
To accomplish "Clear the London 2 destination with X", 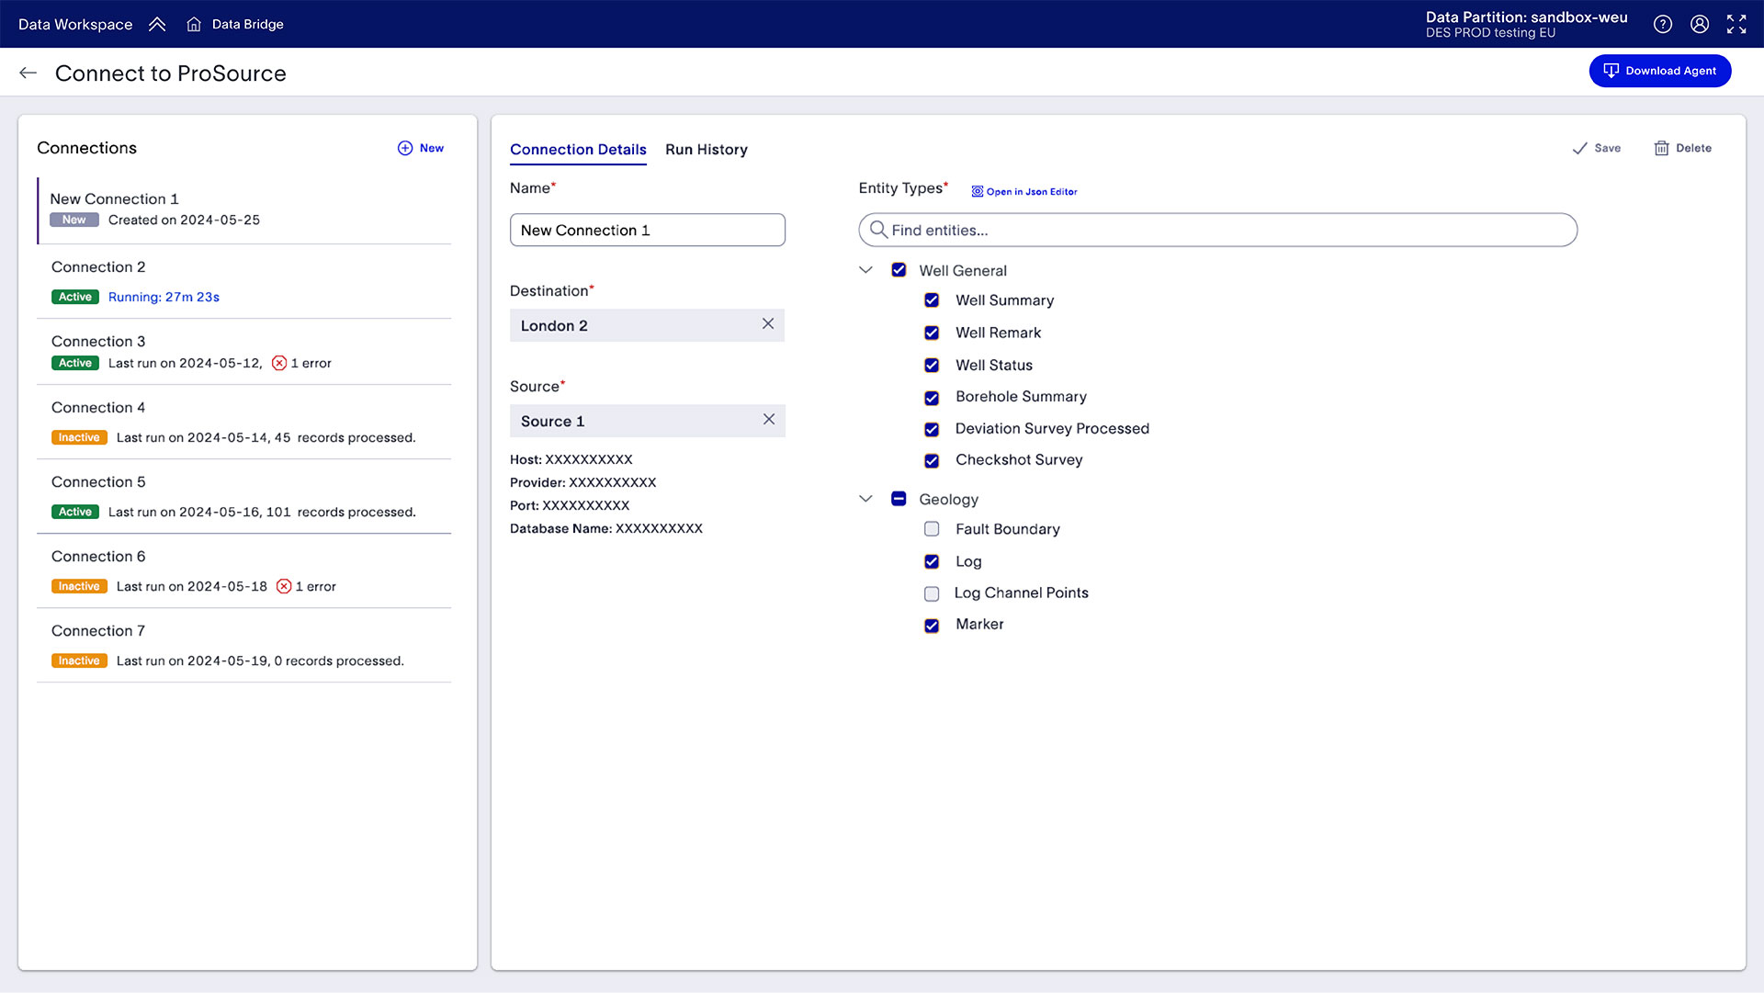I will [x=768, y=324].
